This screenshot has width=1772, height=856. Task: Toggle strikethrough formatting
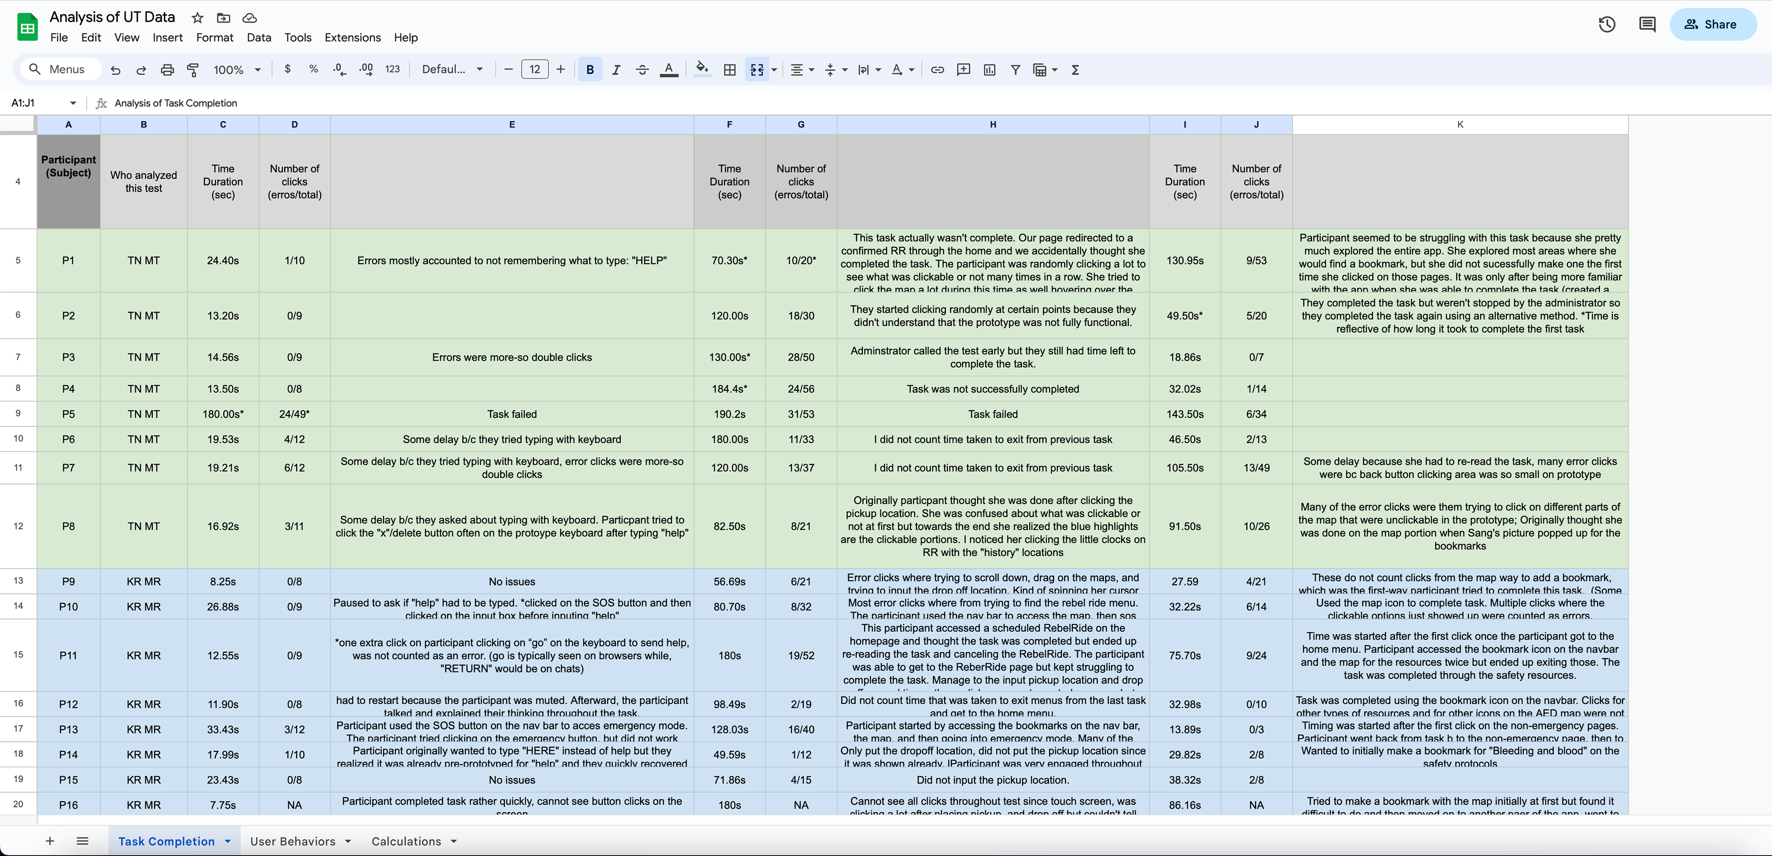[x=642, y=70]
